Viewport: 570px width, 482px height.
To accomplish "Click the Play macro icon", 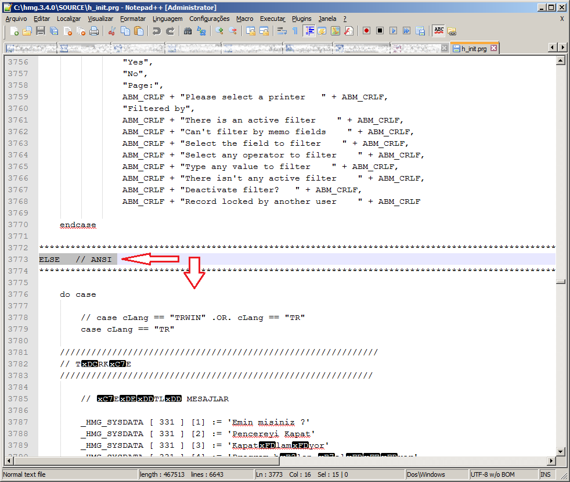I will click(x=393, y=31).
